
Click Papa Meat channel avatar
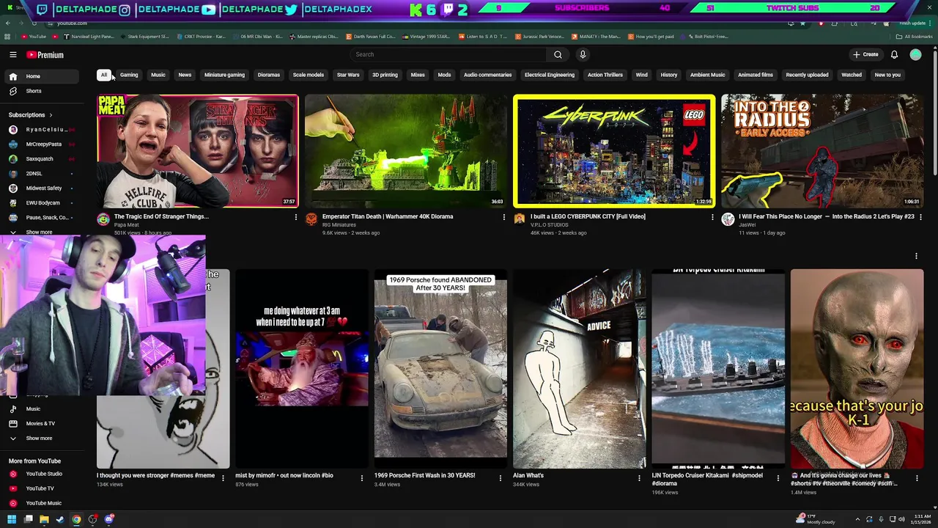(103, 219)
